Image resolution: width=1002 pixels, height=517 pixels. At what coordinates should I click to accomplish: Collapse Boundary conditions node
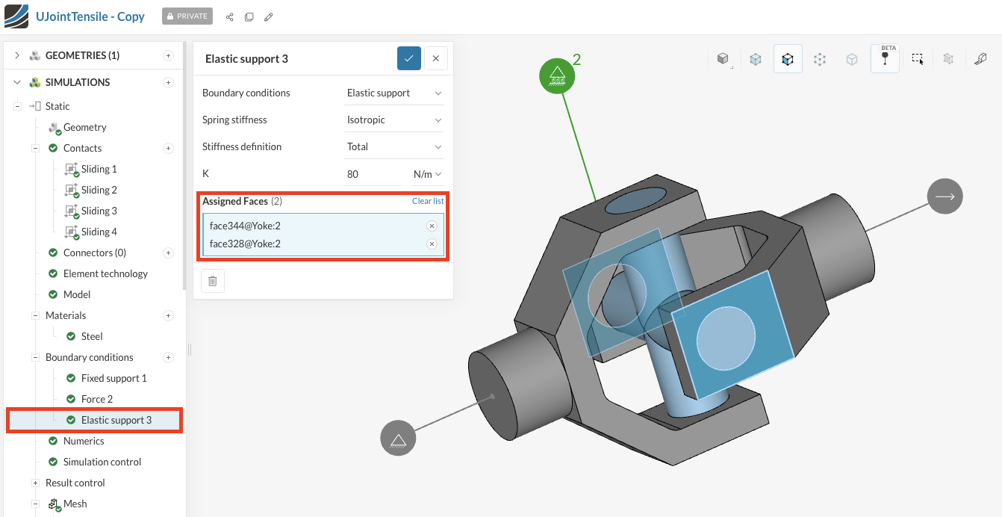[35, 357]
